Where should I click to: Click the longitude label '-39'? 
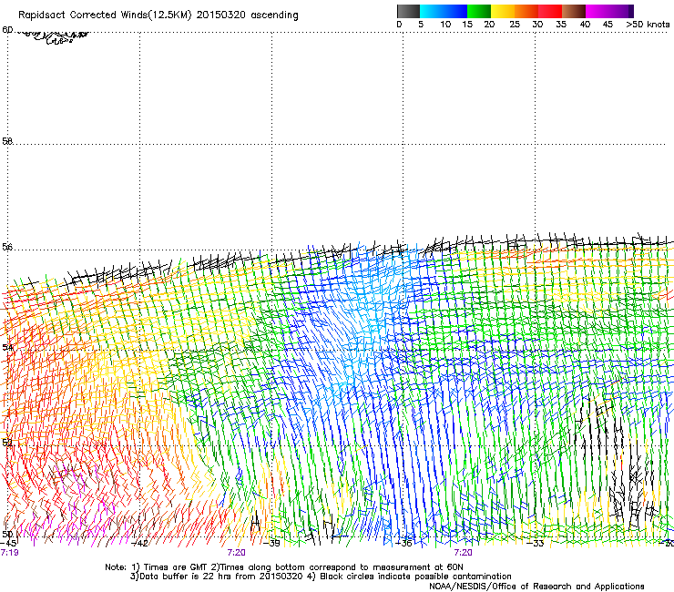tap(271, 543)
